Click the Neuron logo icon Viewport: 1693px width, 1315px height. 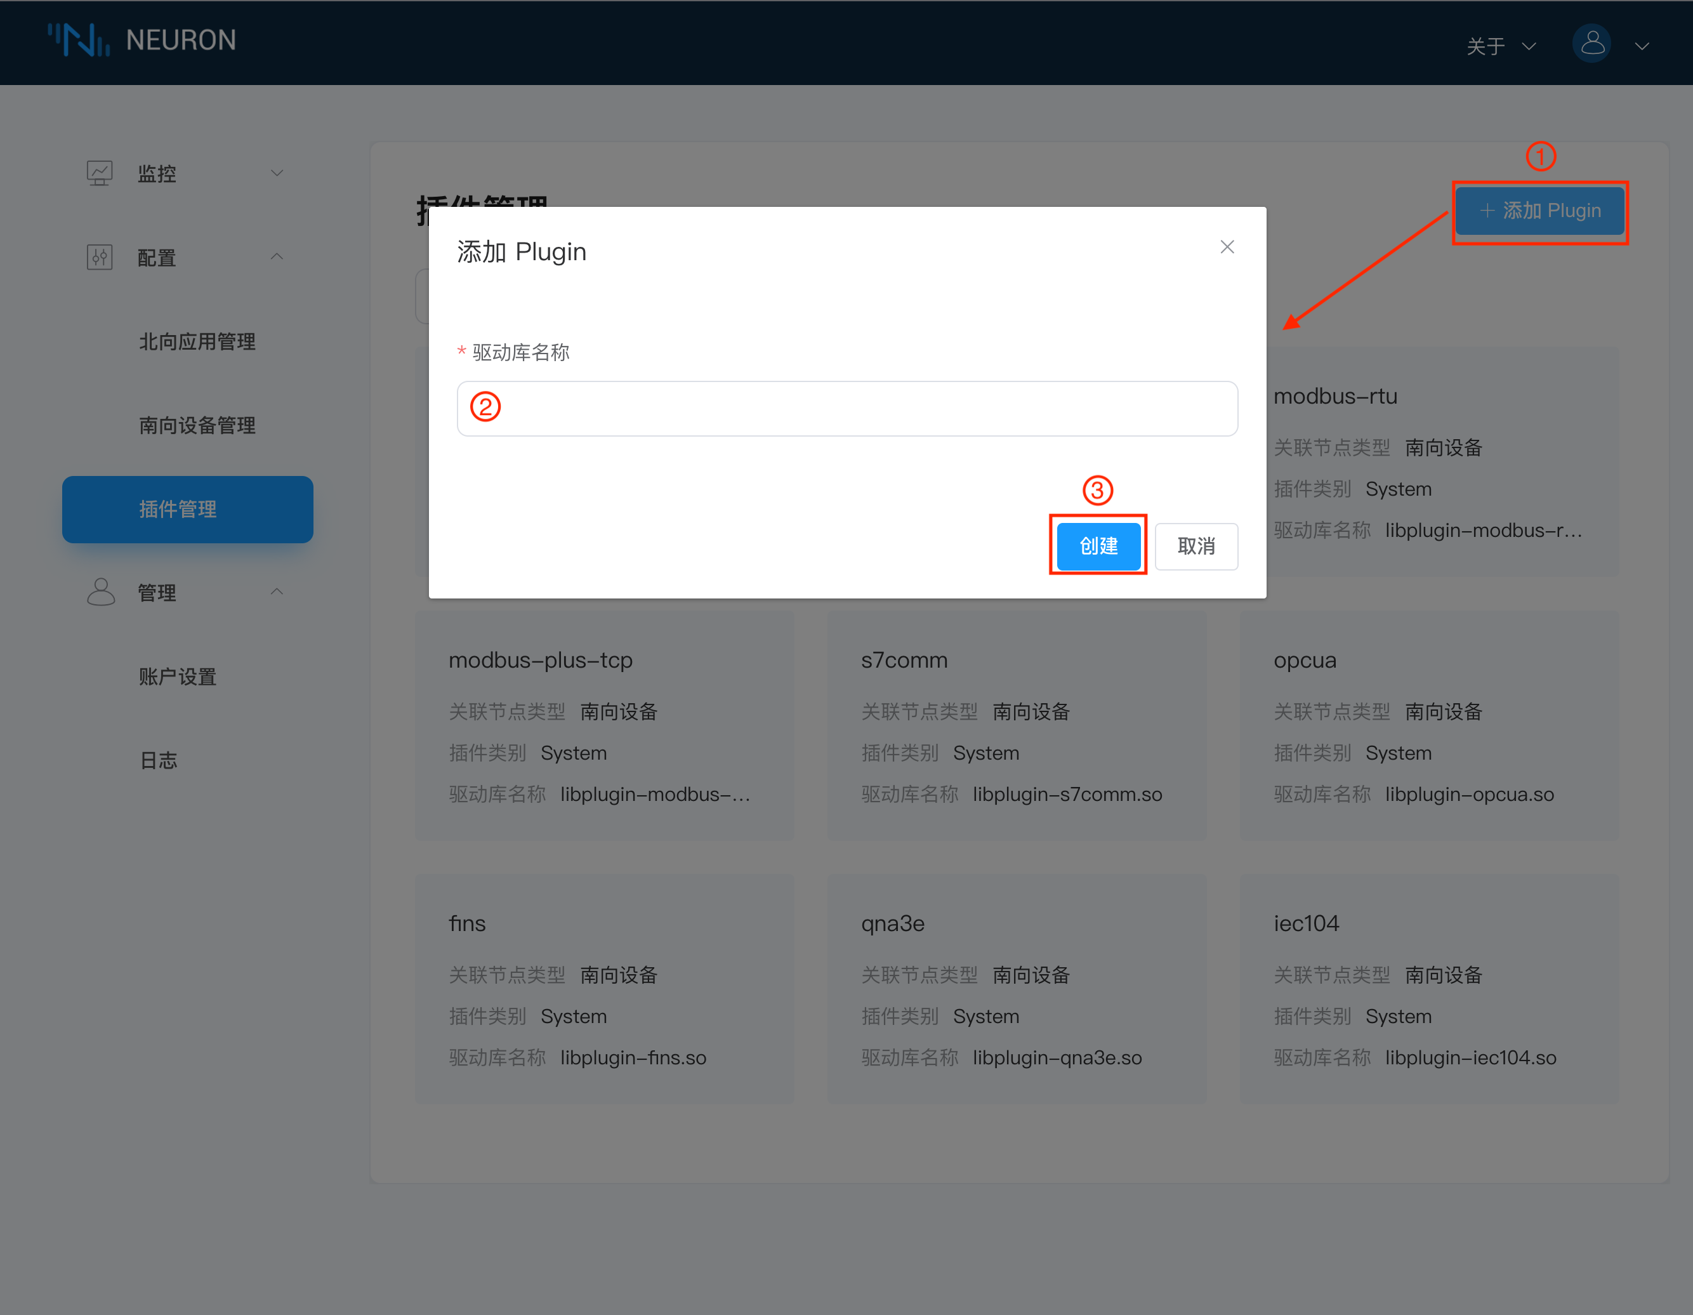pyautogui.click(x=78, y=39)
